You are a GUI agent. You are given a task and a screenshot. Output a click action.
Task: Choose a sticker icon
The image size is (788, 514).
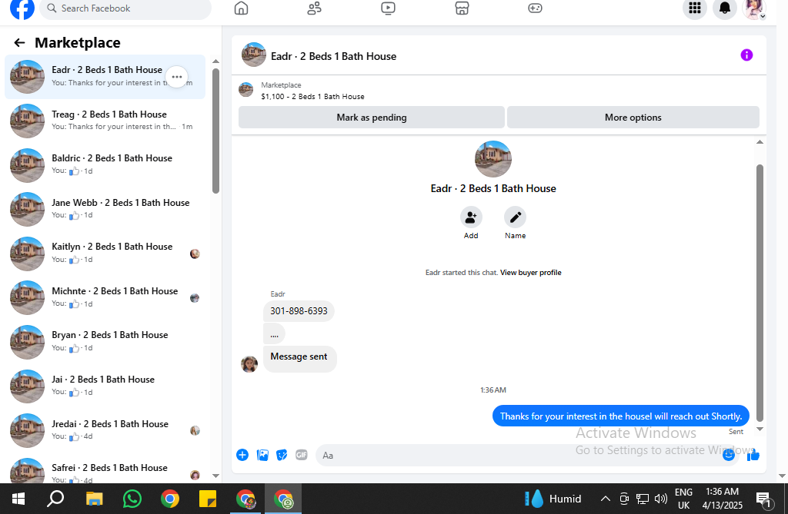click(282, 456)
